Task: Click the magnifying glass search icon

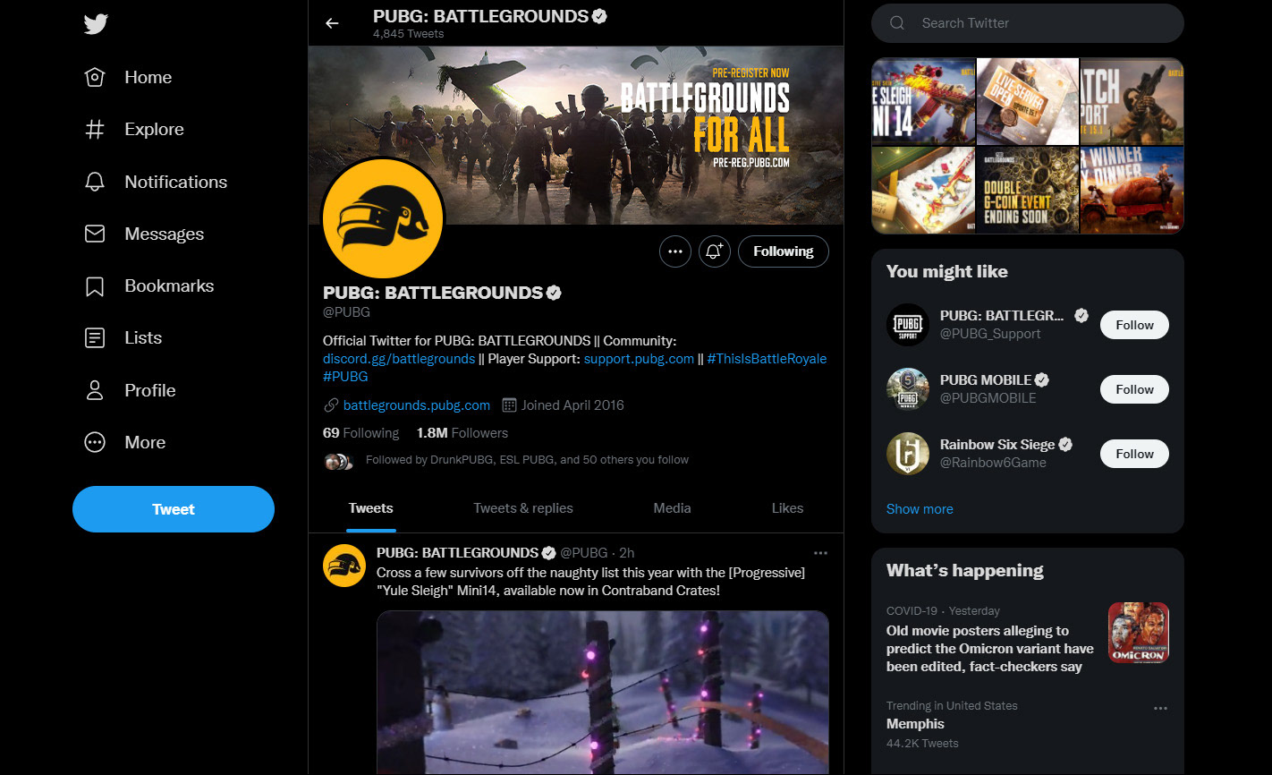Action: [x=897, y=23]
